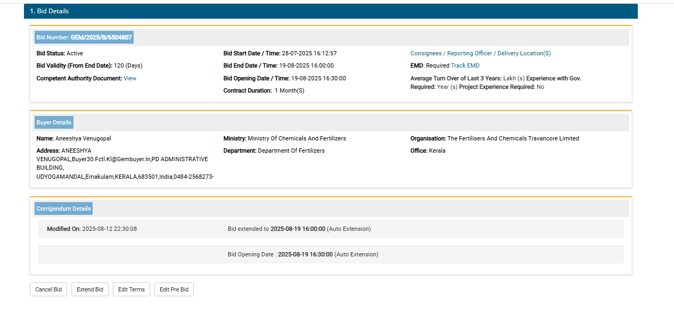Click corrigendum Bid Opening Date : 2025-08-19 16:30:00 row
Viewport: 674px width, 317px height.
pos(331,254)
